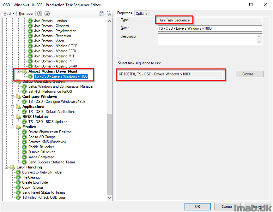The height and width of the screenshot is (212, 273).
Task: Click the BIOS Updates folder icon
Action: click(18, 117)
